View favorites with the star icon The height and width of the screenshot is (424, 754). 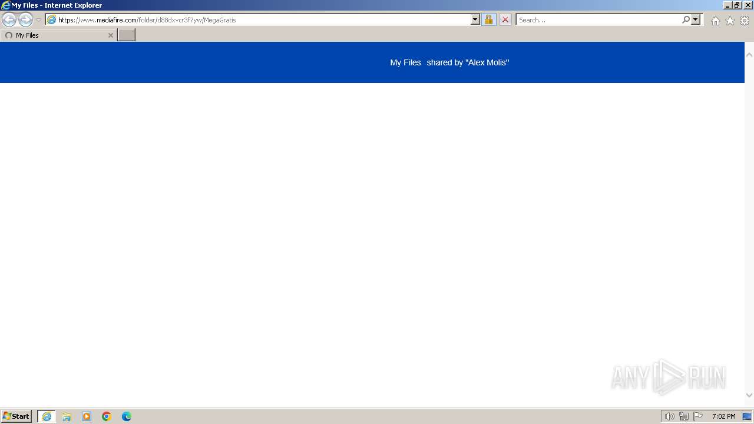point(730,21)
